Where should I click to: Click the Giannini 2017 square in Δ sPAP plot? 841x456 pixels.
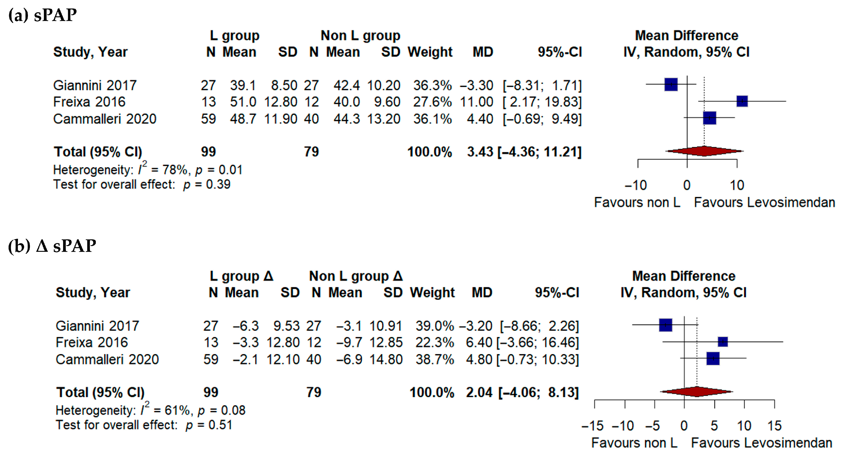[x=665, y=325]
